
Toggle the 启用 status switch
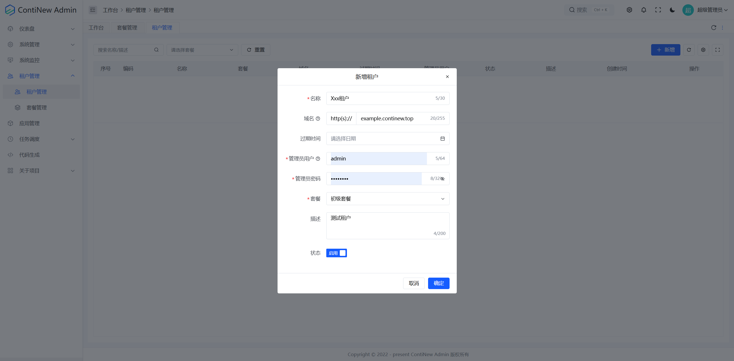[x=337, y=253]
